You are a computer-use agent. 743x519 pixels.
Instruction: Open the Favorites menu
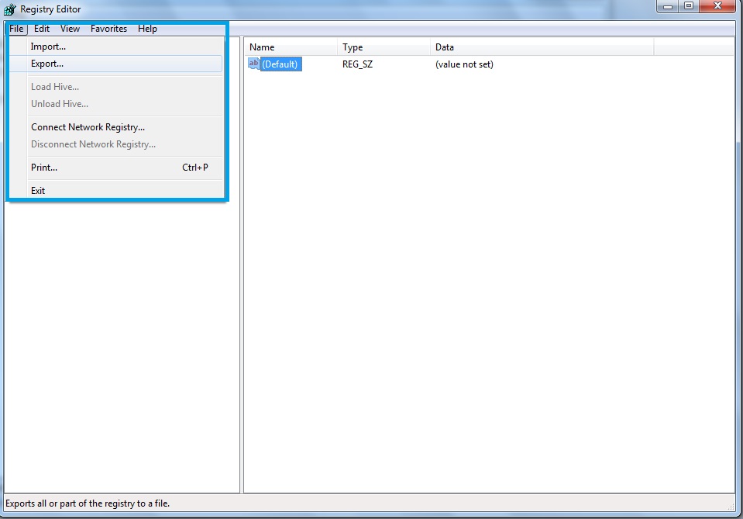click(109, 29)
